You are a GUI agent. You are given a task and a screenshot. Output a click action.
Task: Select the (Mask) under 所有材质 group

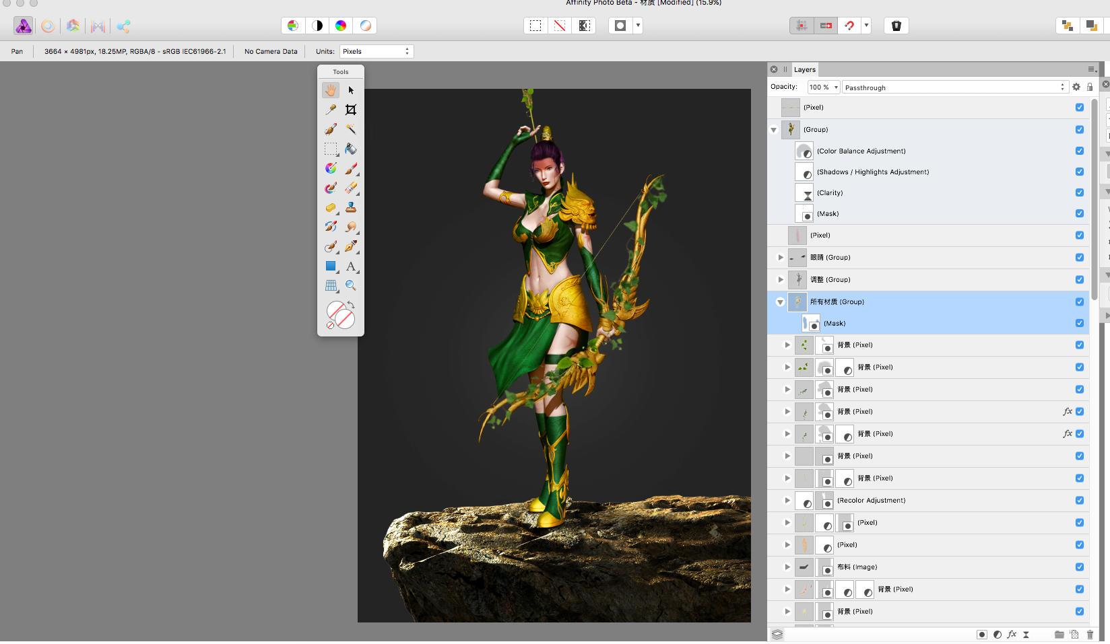click(929, 323)
